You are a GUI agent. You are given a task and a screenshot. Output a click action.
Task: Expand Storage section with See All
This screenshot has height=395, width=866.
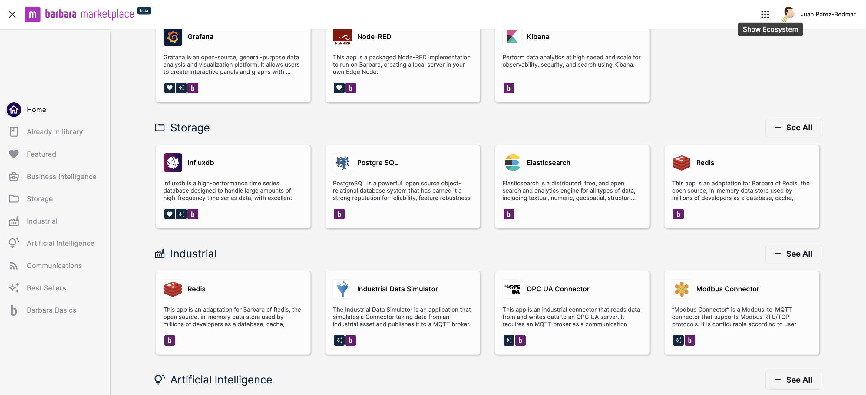point(793,128)
